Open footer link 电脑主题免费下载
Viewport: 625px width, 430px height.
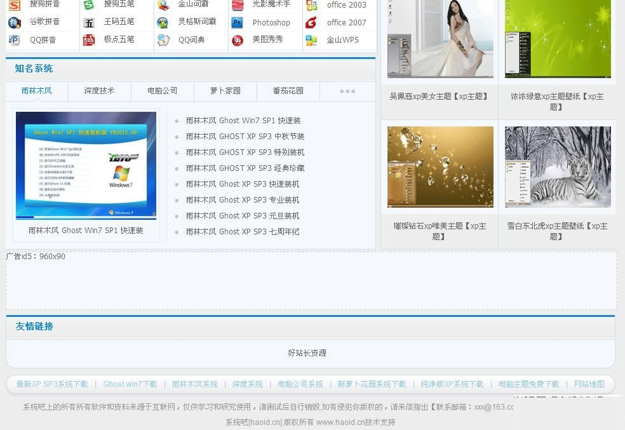[x=528, y=384]
